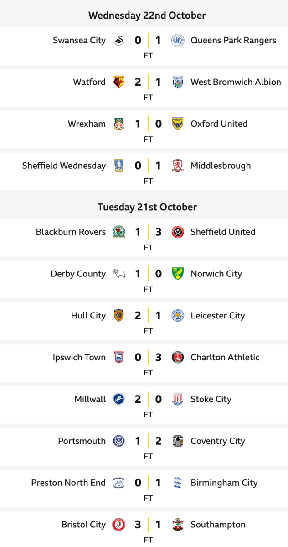Click the Wrexham club badge

[119, 124]
